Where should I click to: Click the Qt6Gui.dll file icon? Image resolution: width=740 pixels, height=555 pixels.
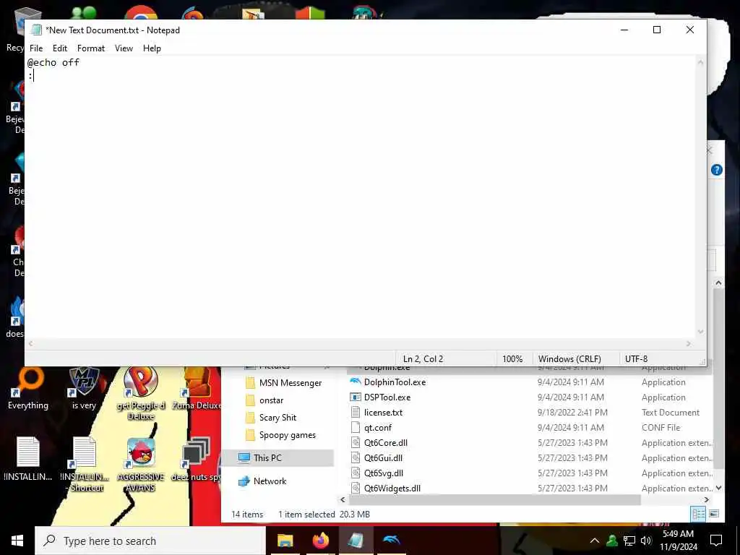pos(356,457)
